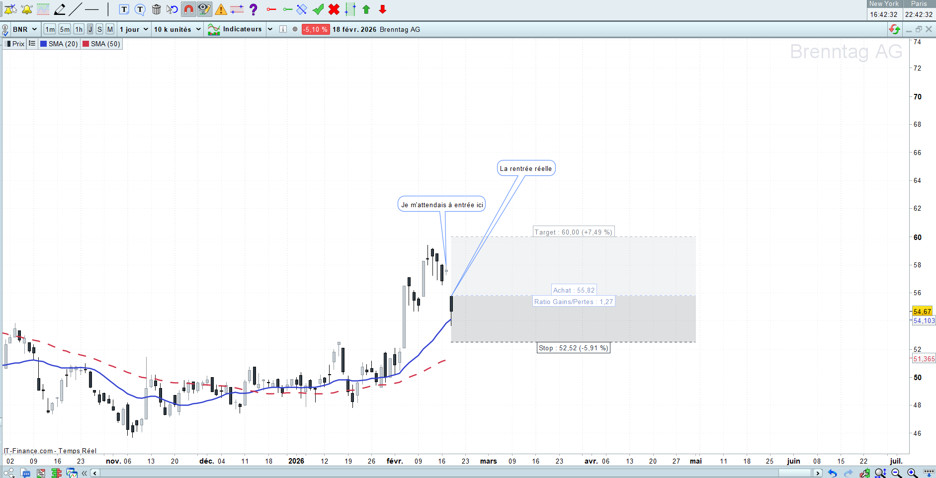The height and width of the screenshot is (478, 936).
Task: Click the cursor undo selection icon
Action: (172, 9)
